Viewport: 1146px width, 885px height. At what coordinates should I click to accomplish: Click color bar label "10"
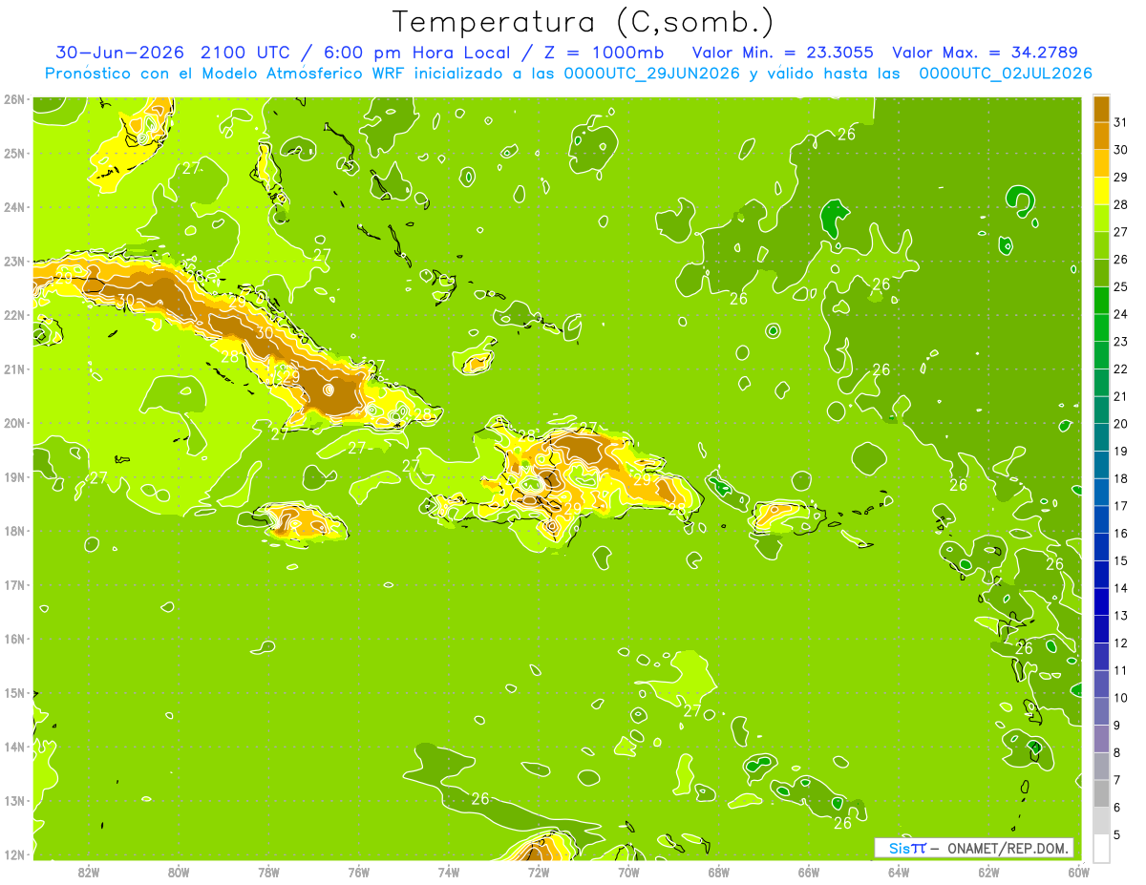coord(1120,698)
